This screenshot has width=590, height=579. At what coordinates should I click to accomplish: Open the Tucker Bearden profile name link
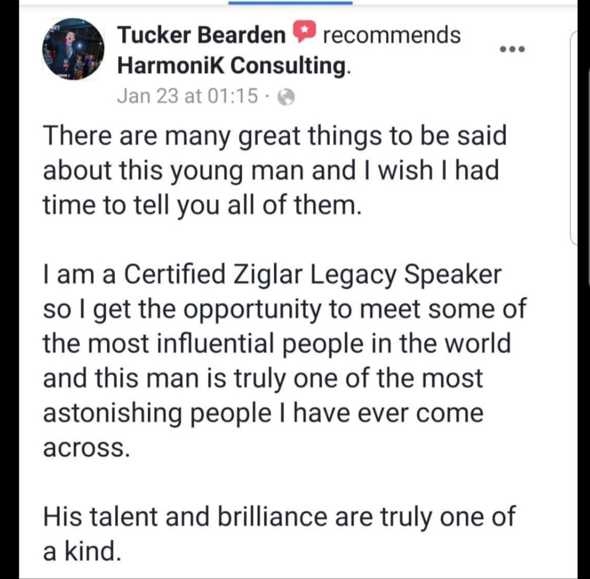(x=201, y=35)
